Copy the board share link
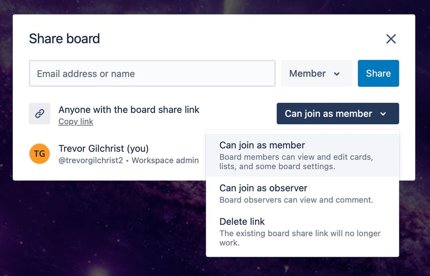 (x=76, y=122)
